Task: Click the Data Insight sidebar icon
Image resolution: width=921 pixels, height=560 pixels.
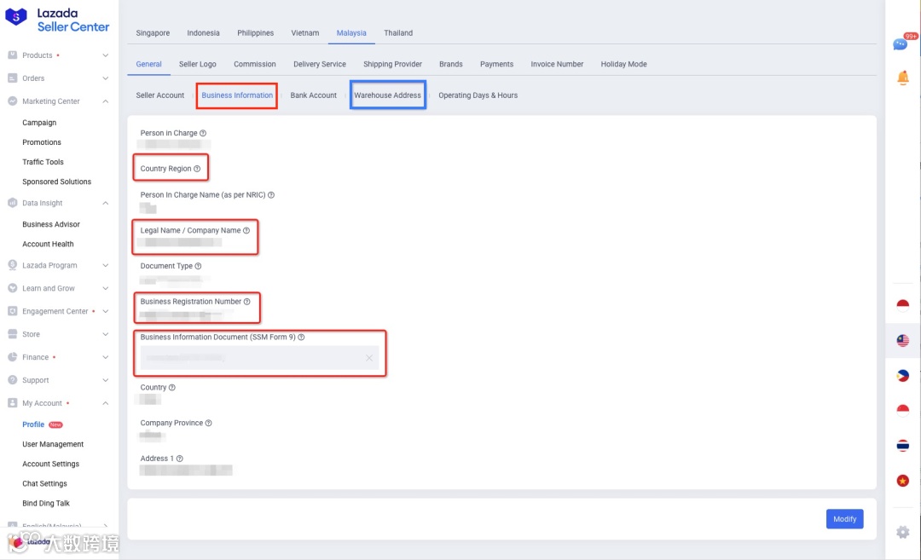Action: pyautogui.click(x=12, y=203)
